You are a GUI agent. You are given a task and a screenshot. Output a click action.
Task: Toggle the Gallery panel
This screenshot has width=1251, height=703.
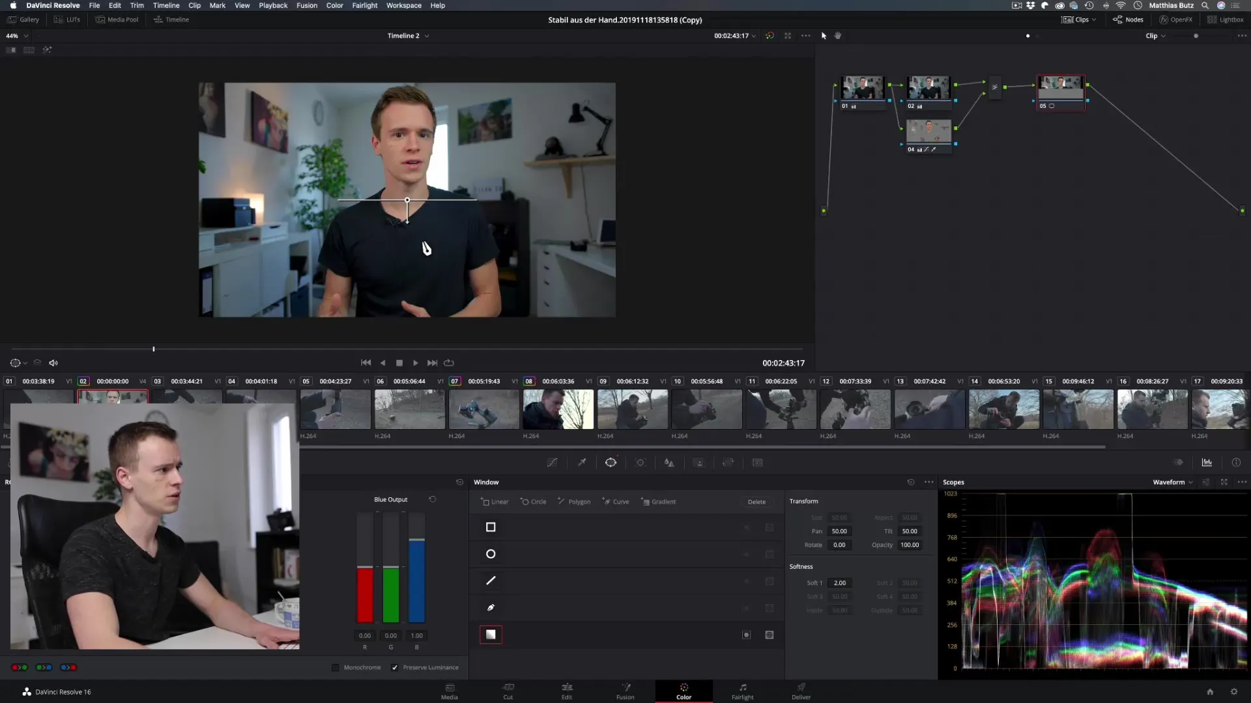(x=23, y=20)
